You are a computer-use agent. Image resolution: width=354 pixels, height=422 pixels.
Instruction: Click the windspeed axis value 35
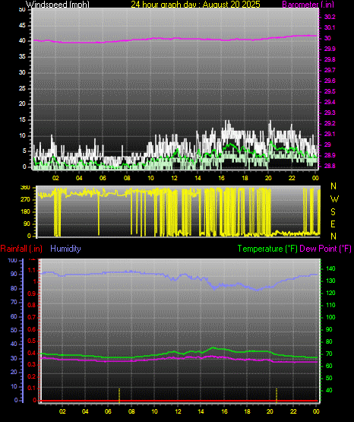tap(22, 57)
